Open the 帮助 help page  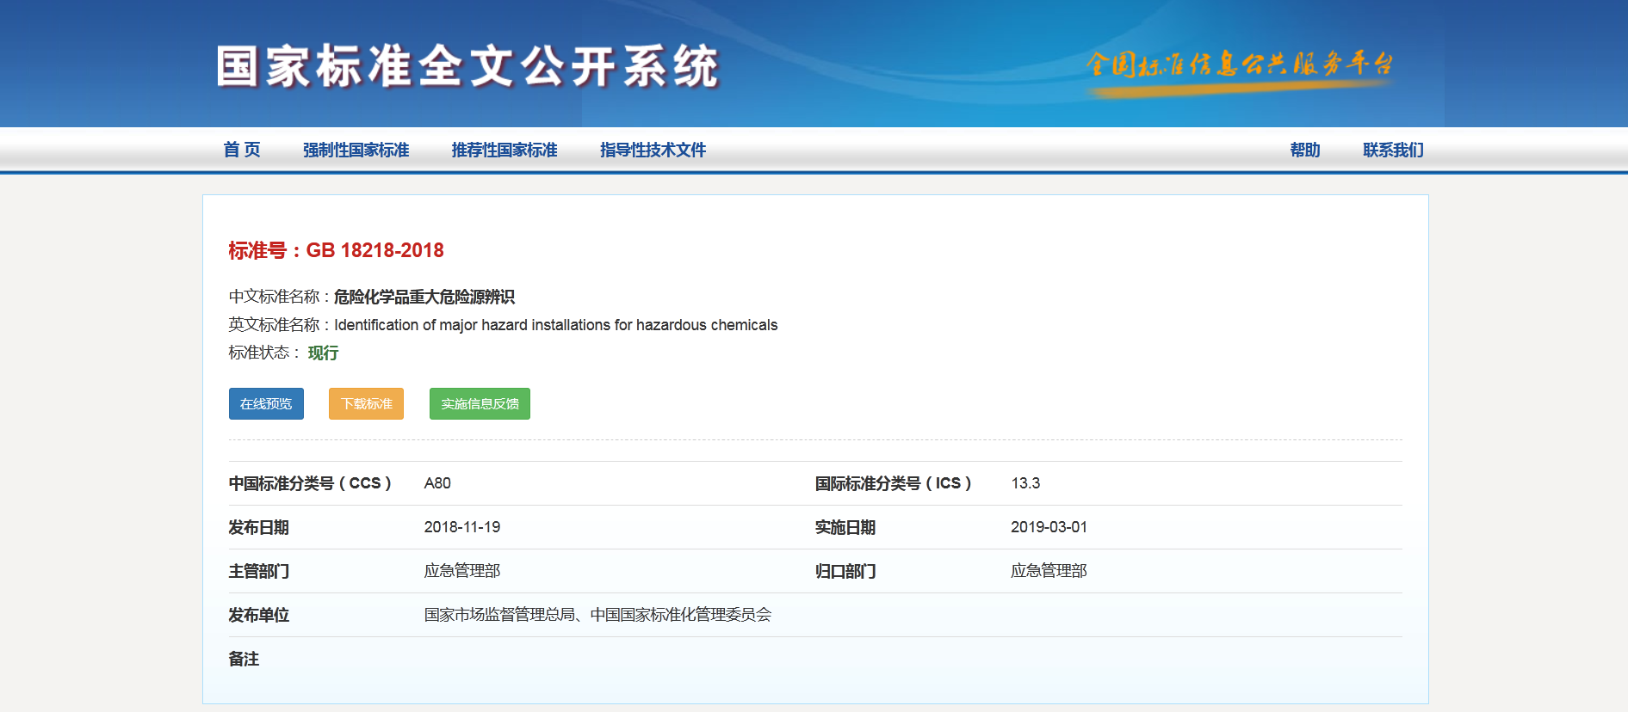[1304, 150]
